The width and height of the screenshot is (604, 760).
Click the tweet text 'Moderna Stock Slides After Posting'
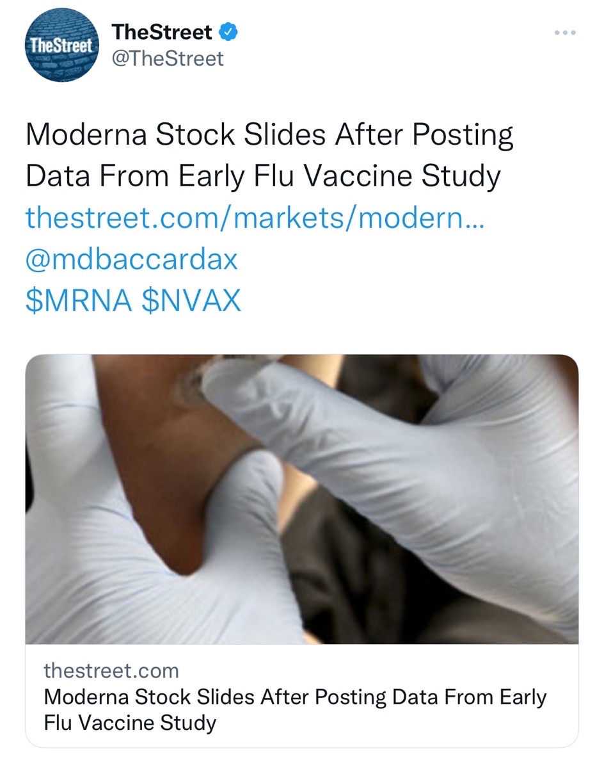[x=269, y=134]
